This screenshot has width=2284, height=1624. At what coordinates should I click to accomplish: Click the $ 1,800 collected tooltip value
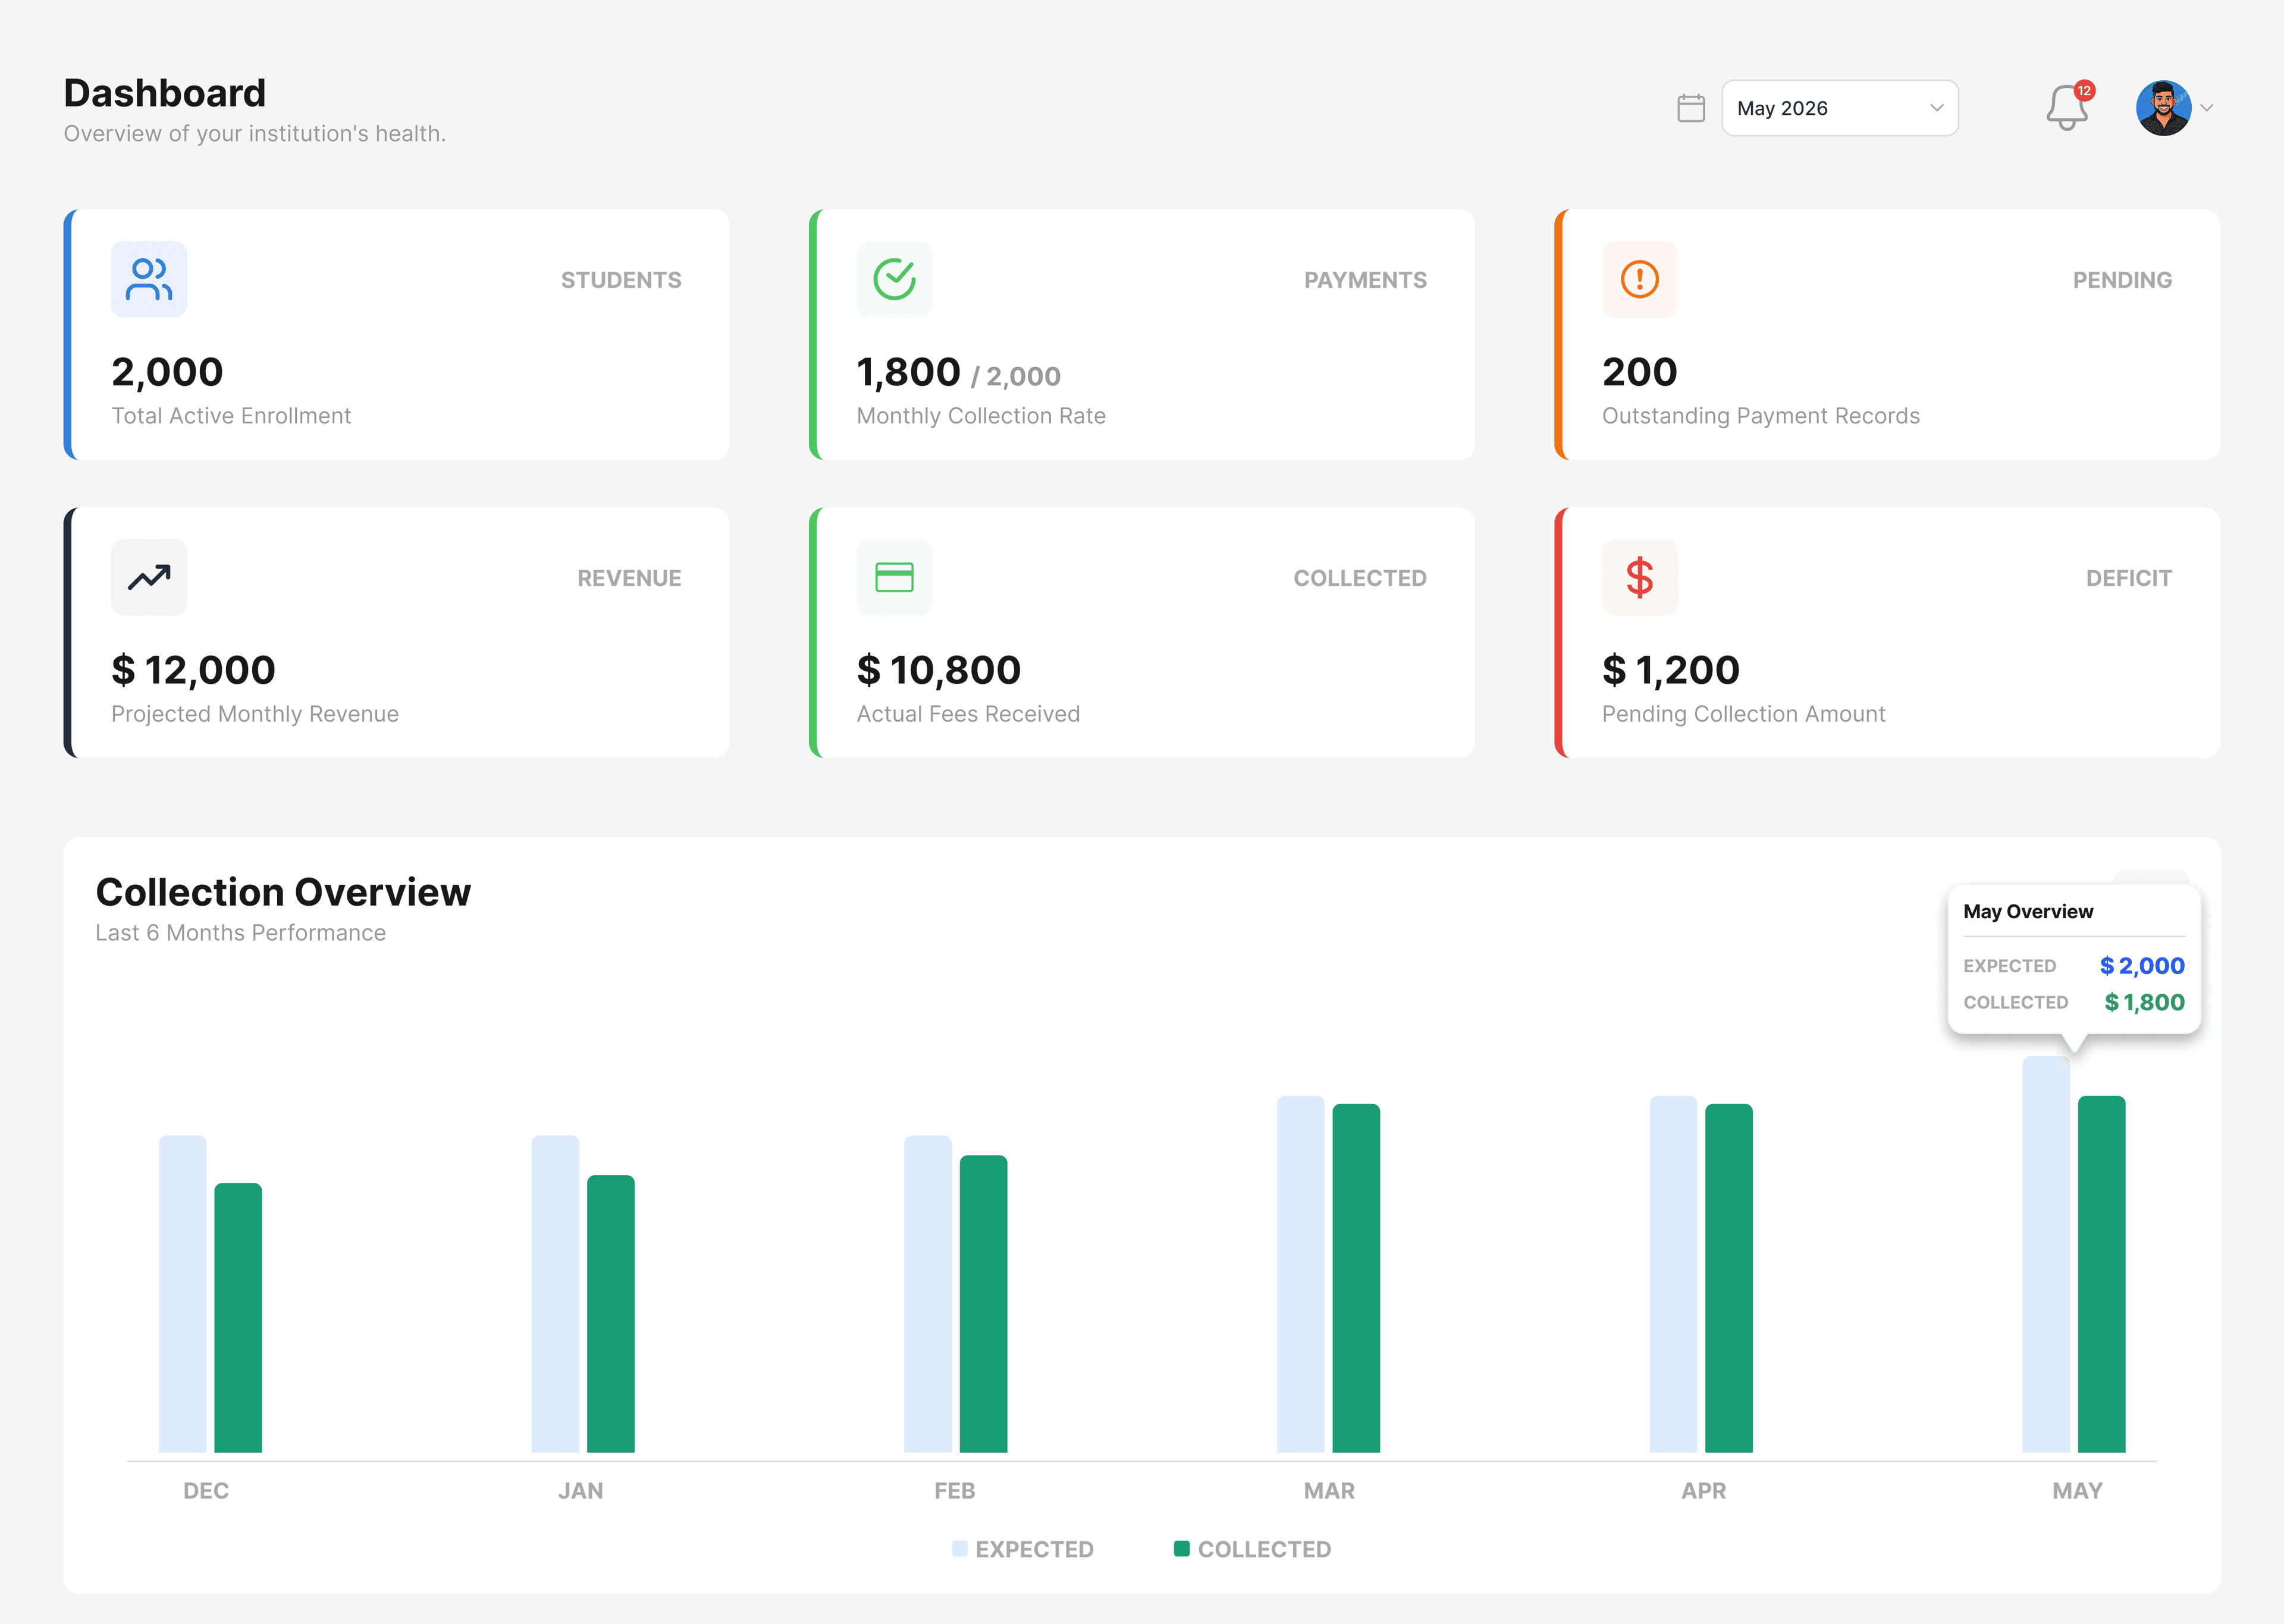2144,1002
